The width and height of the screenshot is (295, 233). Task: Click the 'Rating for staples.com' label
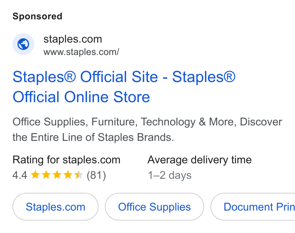click(66, 160)
